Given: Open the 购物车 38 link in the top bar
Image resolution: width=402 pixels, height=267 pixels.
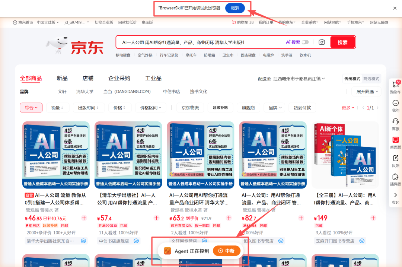Looking at the screenshot, I should point(243,22).
